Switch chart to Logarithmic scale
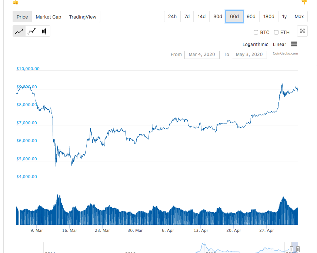 point(255,45)
